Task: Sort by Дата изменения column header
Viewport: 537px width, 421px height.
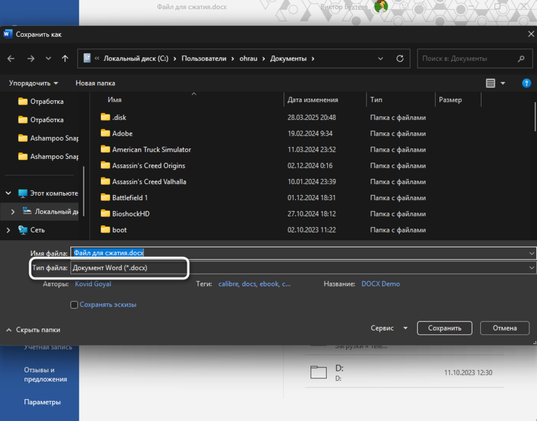Action: 313,100
